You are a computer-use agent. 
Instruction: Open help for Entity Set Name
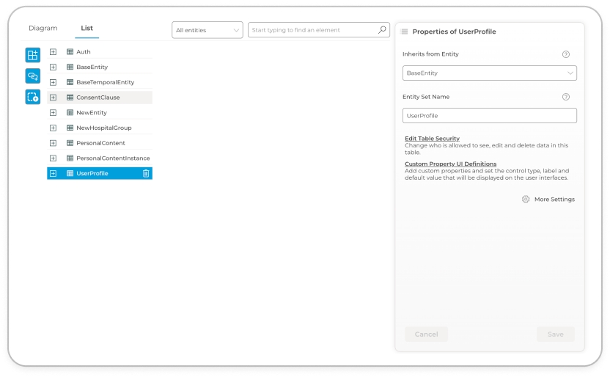pyautogui.click(x=565, y=97)
